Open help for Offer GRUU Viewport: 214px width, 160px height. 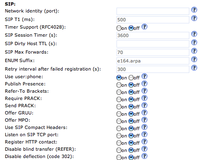click(144, 112)
